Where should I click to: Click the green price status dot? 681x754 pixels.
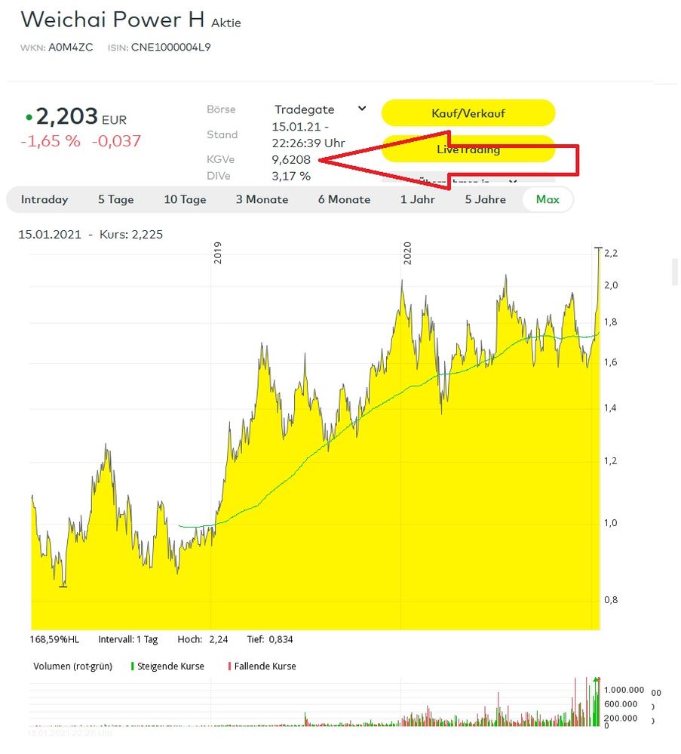pos(29,118)
